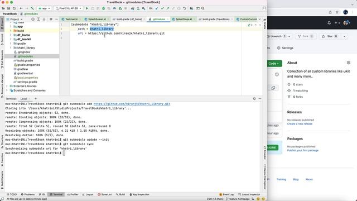Select gradle.properties in project tree

click(x=28, y=65)
